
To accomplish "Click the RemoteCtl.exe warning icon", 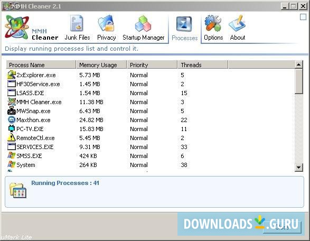I will (x=12, y=137).
